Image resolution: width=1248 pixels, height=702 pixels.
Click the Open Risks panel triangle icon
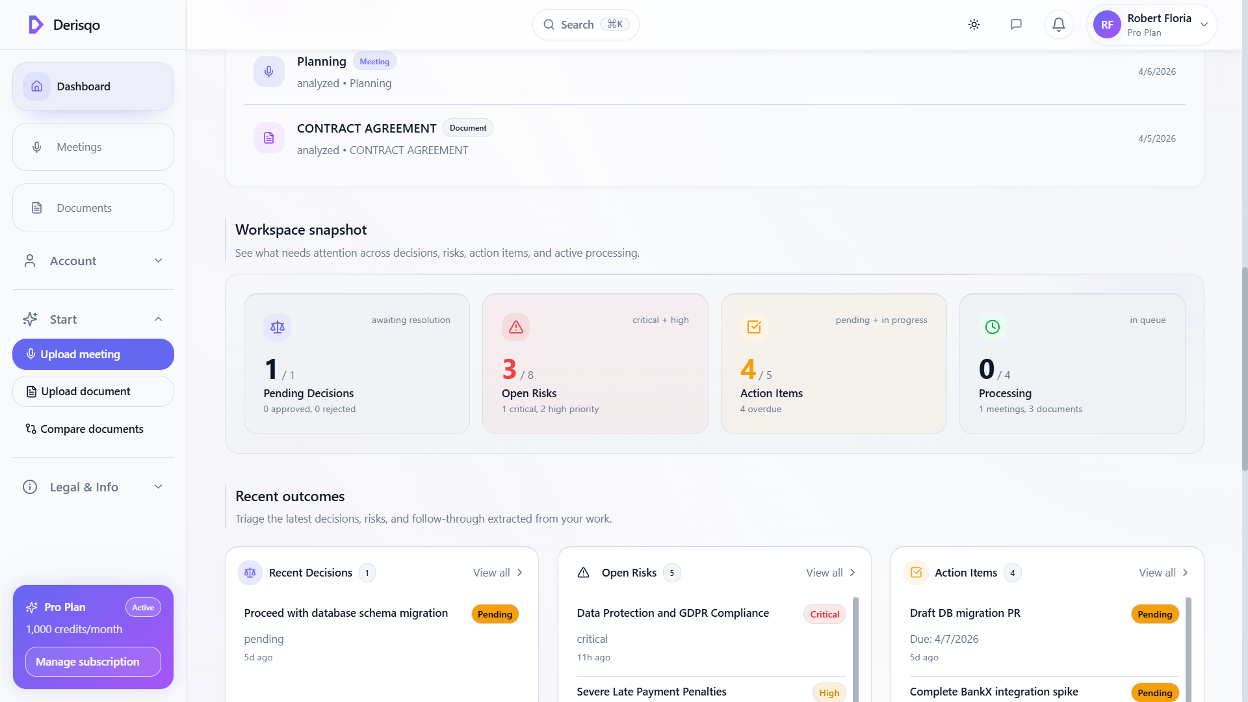click(x=584, y=573)
